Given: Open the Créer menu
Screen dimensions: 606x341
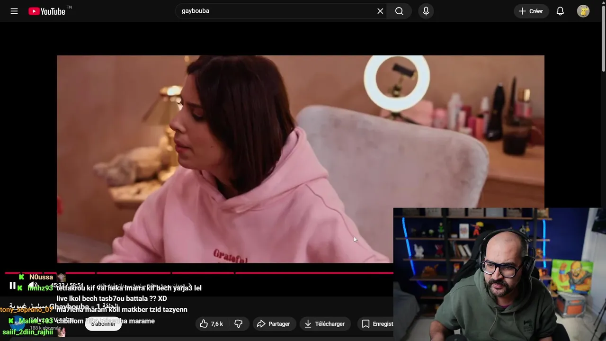Looking at the screenshot, I should point(531,11).
